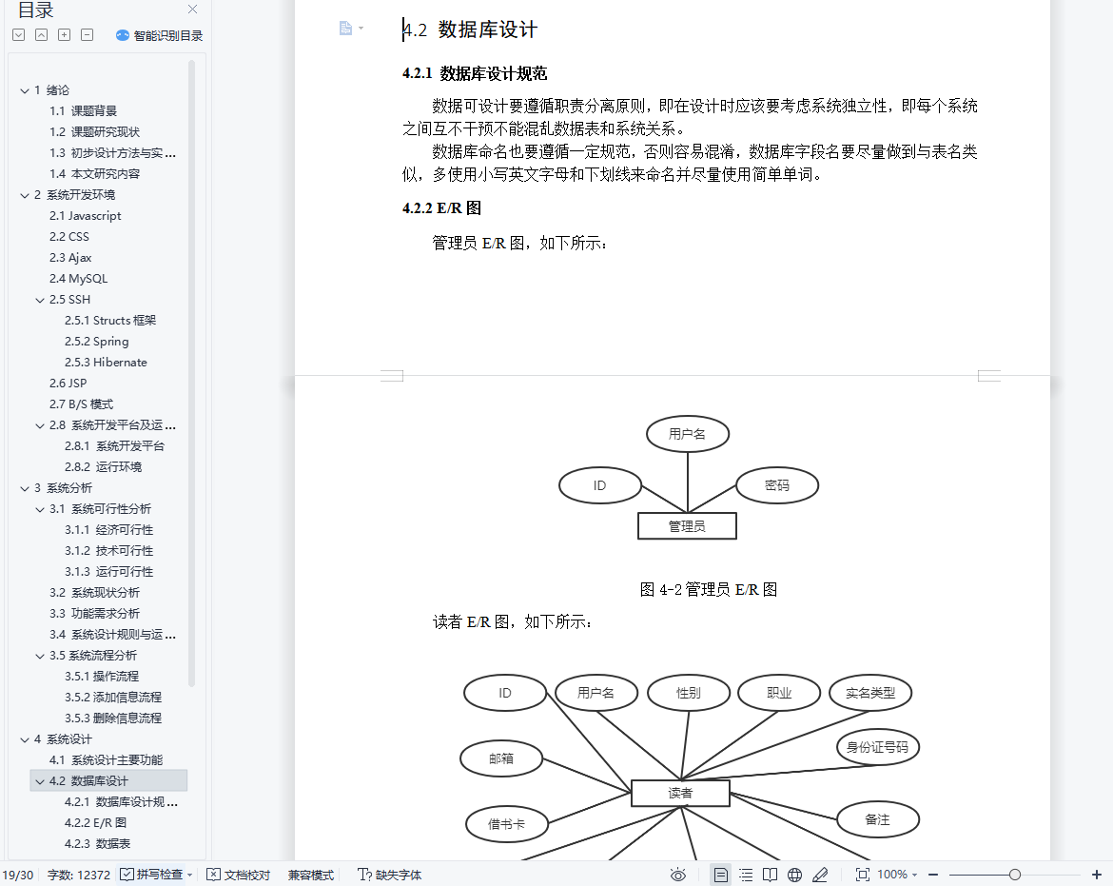Viewport: 1113px width, 886px height.
Task: Open the dropdown arrow next to paragraph layout icon
Action: [x=361, y=29]
